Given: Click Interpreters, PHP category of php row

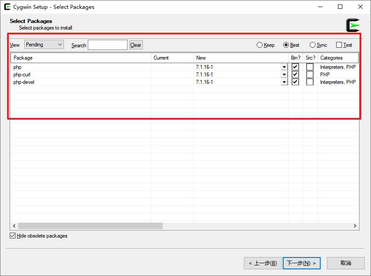Looking at the screenshot, I should tap(338, 67).
